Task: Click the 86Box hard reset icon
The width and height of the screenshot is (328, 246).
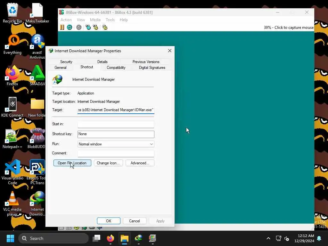Action: [70, 27]
